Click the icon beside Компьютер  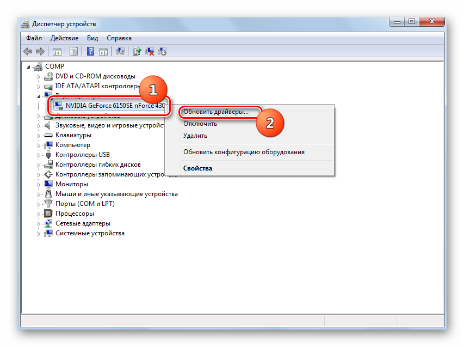click(x=48, y=145)
